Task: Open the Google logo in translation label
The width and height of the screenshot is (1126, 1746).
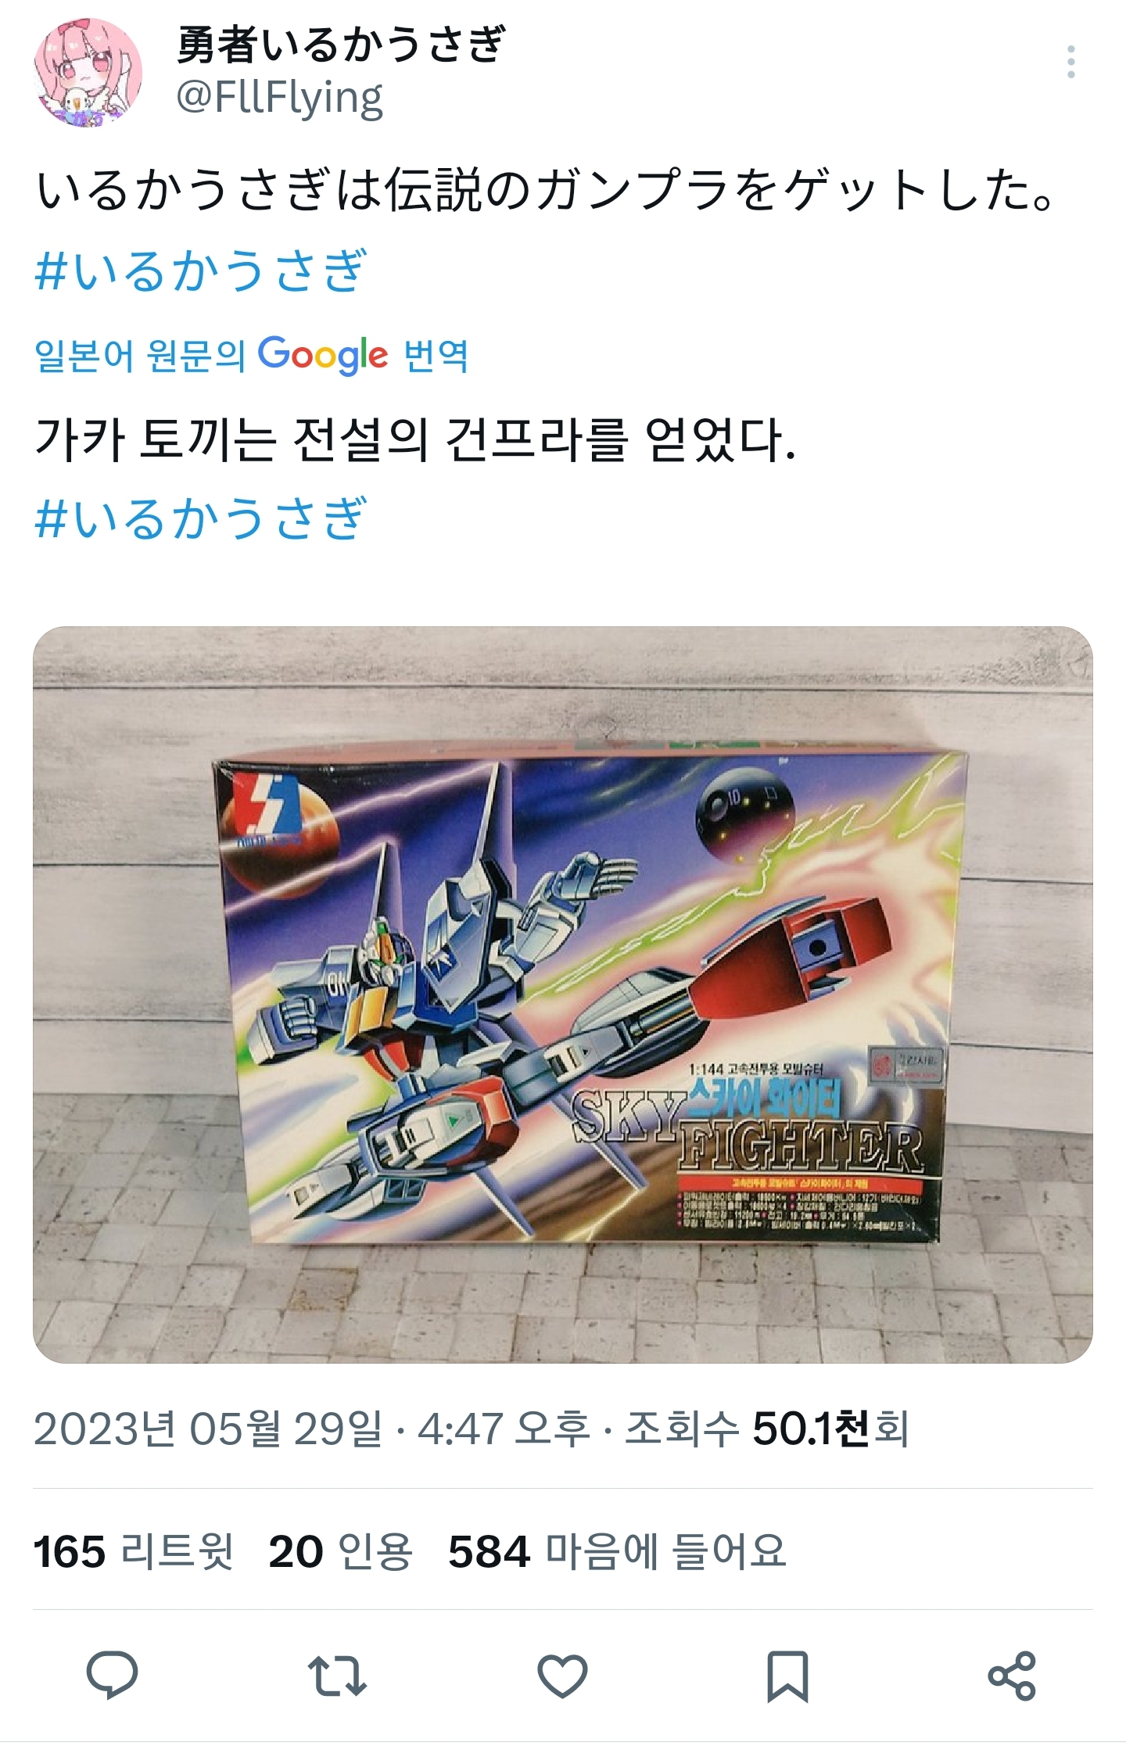Action: pyautogui.click(x=323, y=356)
